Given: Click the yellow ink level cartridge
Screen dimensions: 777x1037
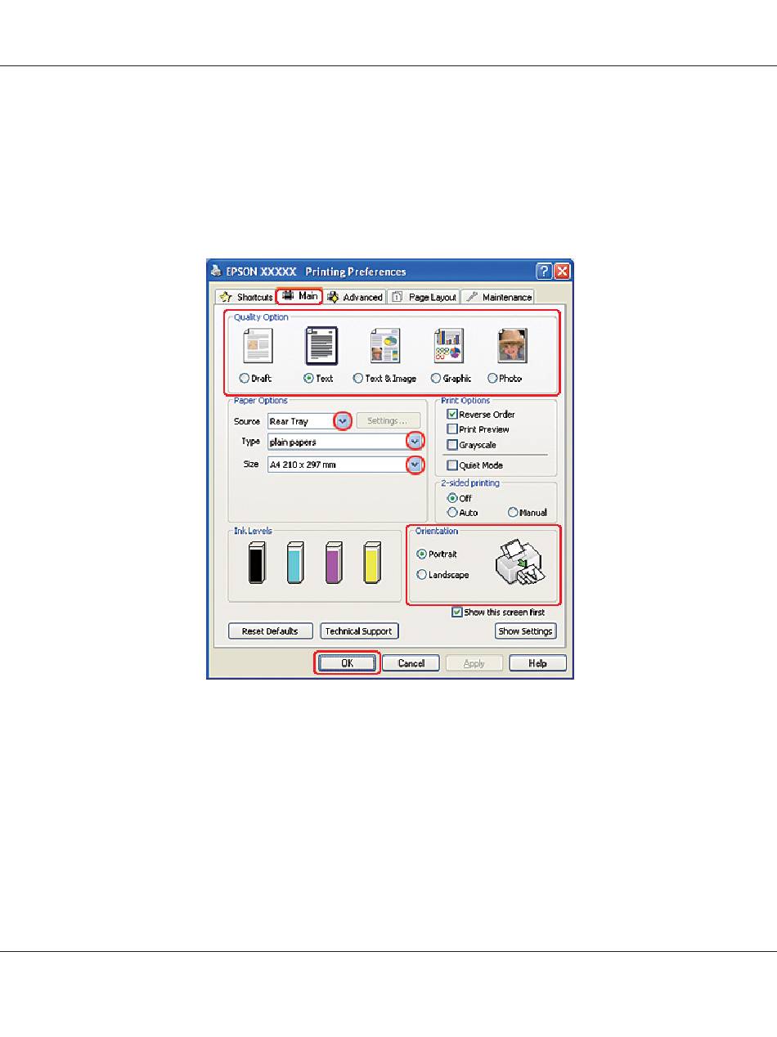Looking at the screenshot, I should pyautogui.click(x=372, y=562).
